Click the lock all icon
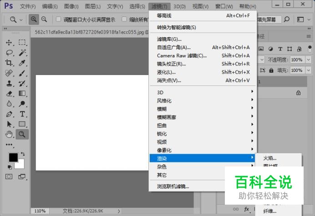This screenshot has width=315, height=216. coord(271,70)
